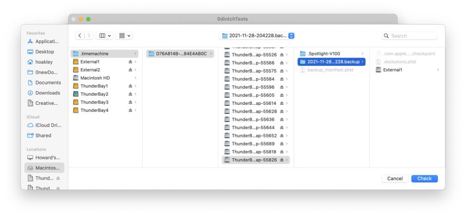
Task: Expand the Macintosh HD volume chevron
Action: click(x=135, y=78)
